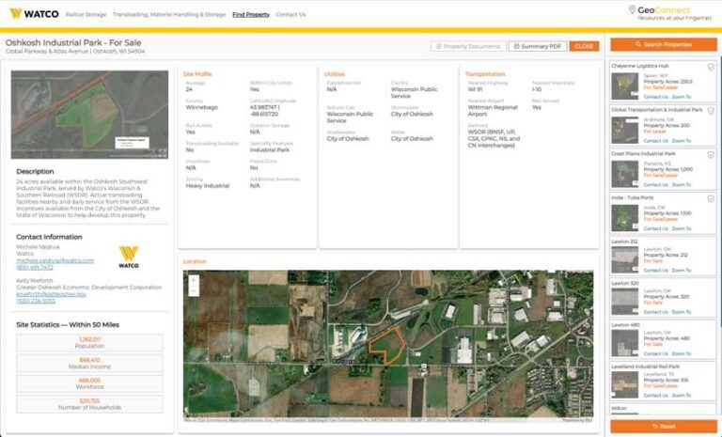
Task: Click Zoom To on Lawton 480 card
Action: pyautogui.click(x=682, y=353)
